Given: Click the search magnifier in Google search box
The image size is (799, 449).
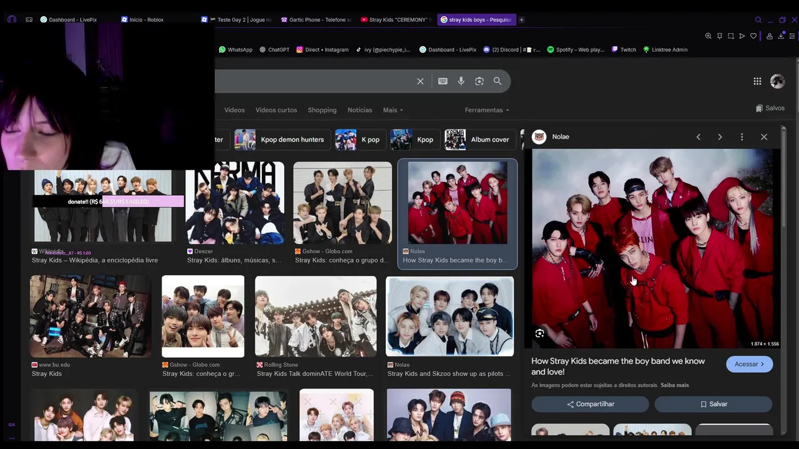Looking at the screenshot, I should point(498,81).
